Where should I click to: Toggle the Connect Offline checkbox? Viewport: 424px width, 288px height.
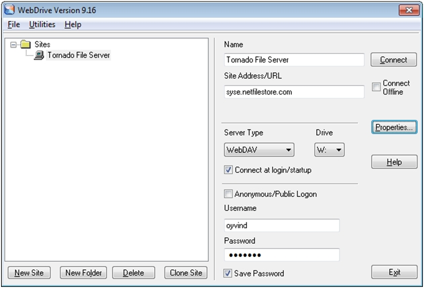(376, 87)
